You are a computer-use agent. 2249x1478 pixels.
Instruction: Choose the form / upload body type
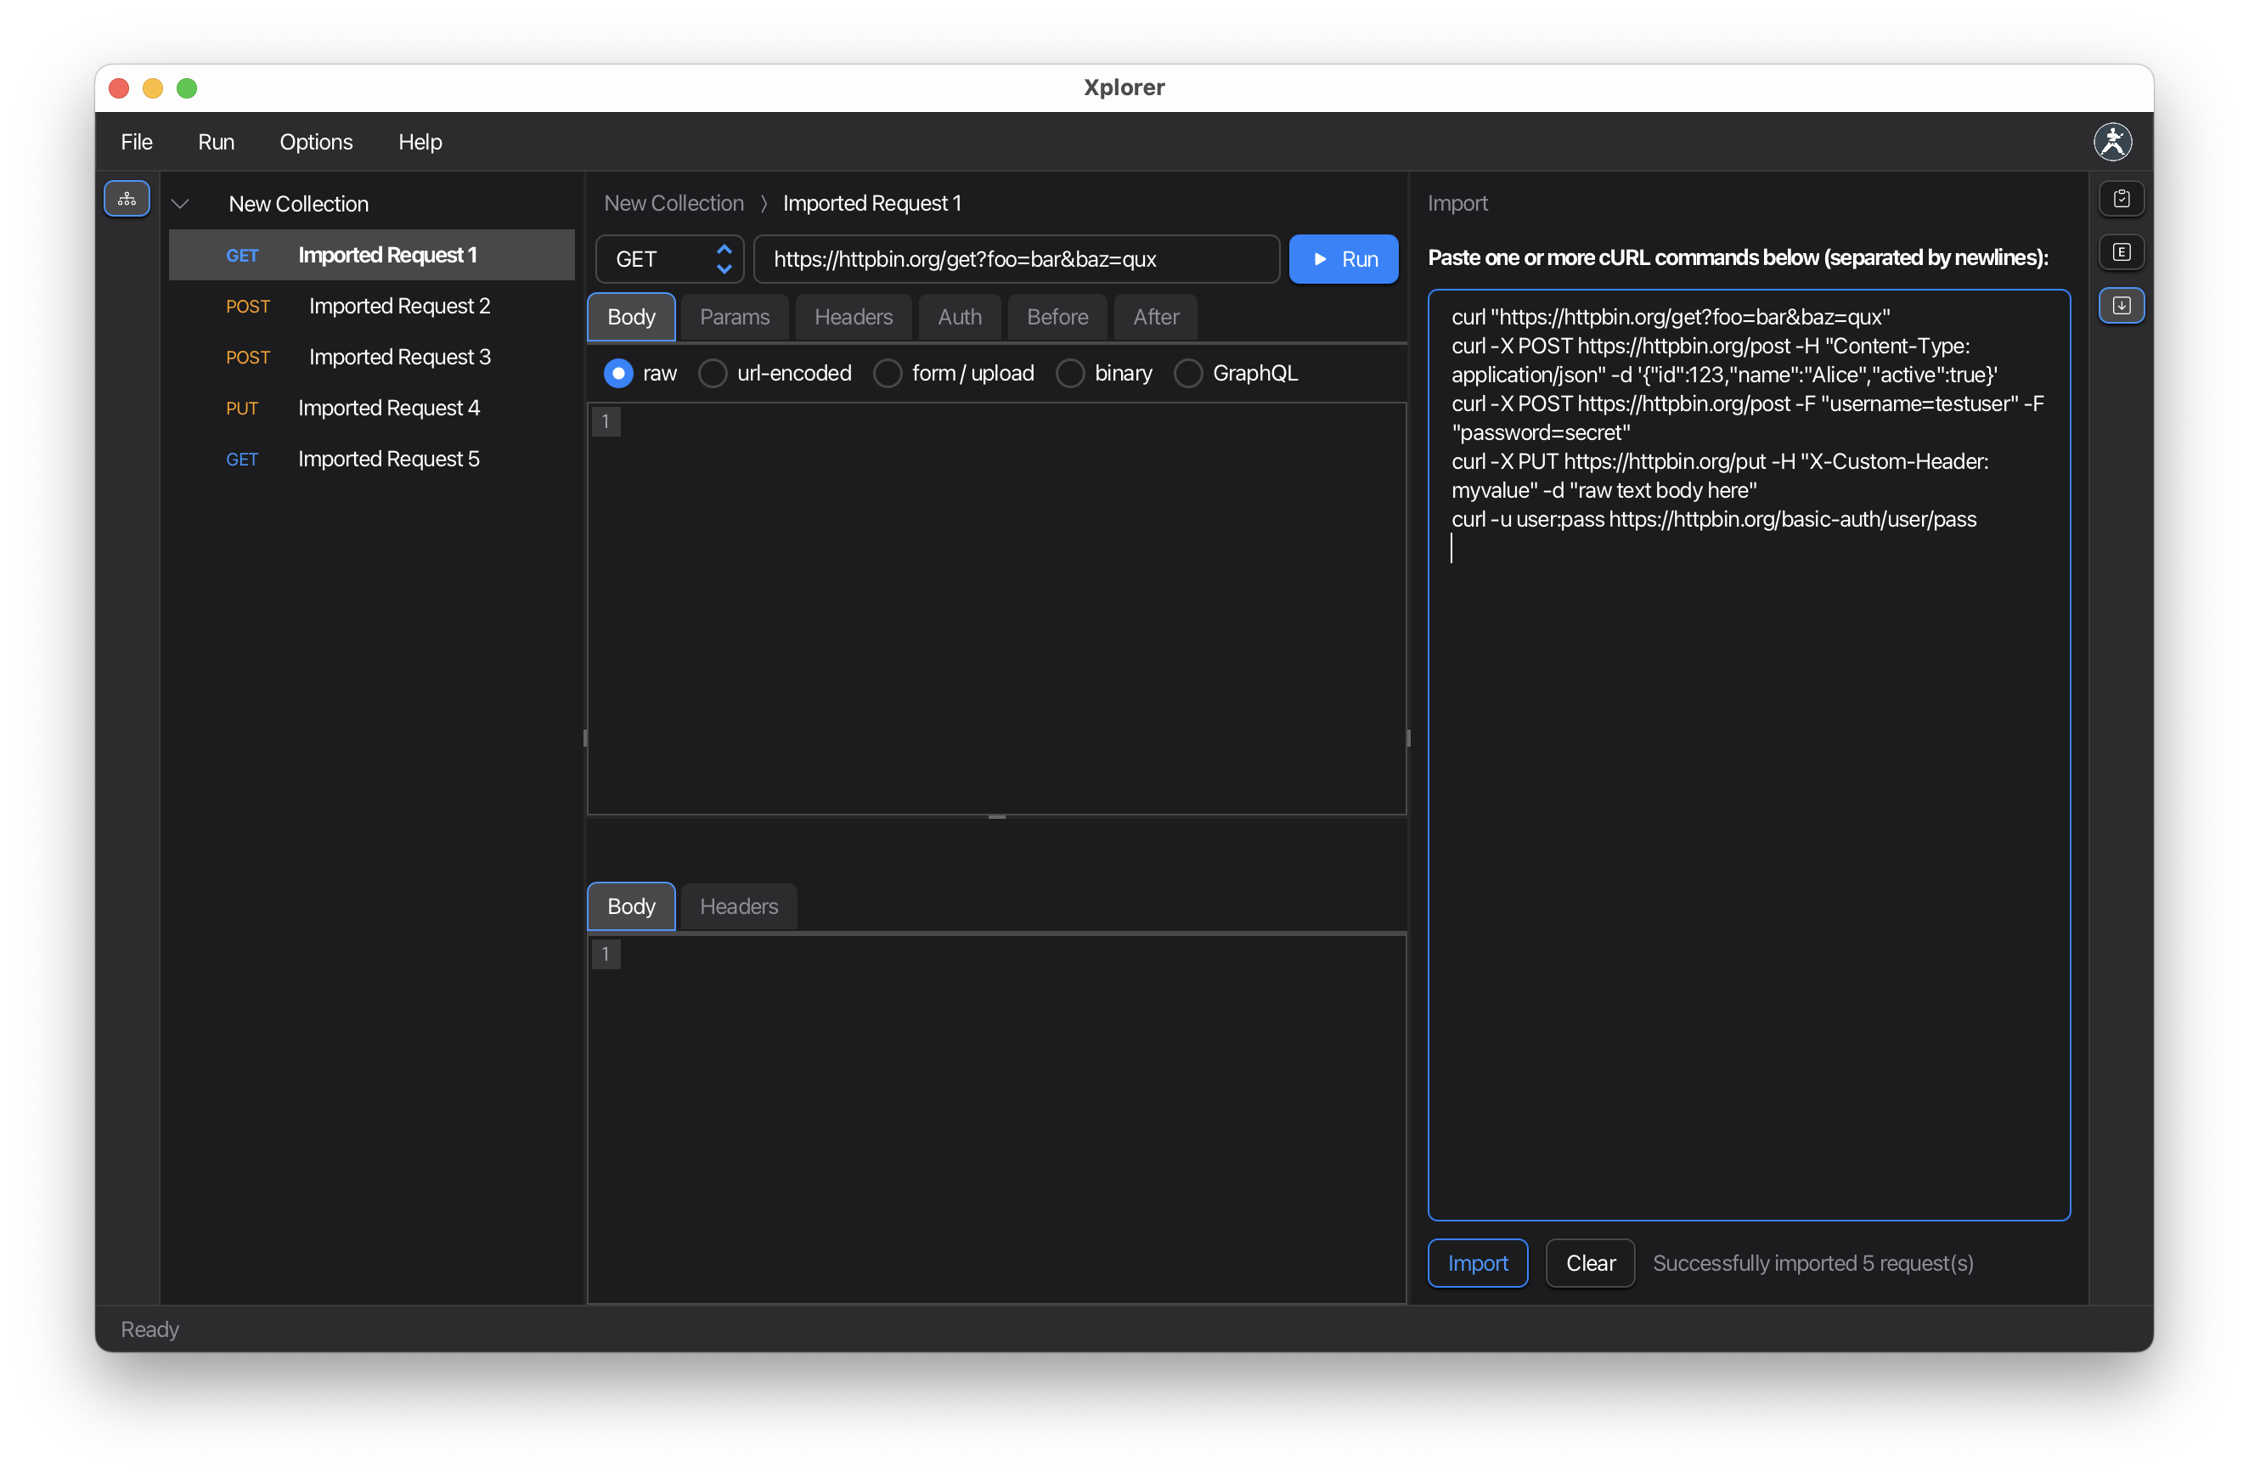click(888, 373)
